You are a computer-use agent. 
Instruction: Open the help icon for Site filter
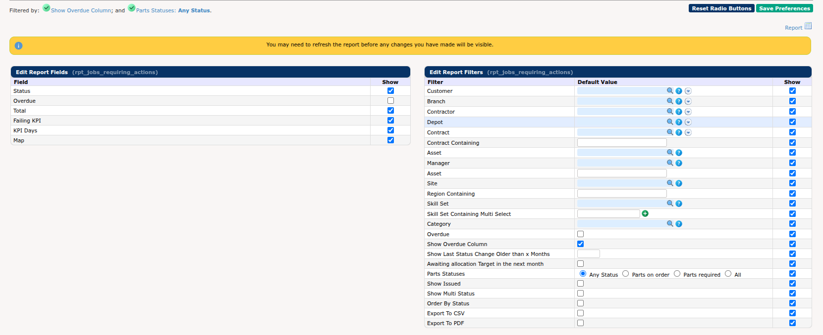(x=679, y=183)
